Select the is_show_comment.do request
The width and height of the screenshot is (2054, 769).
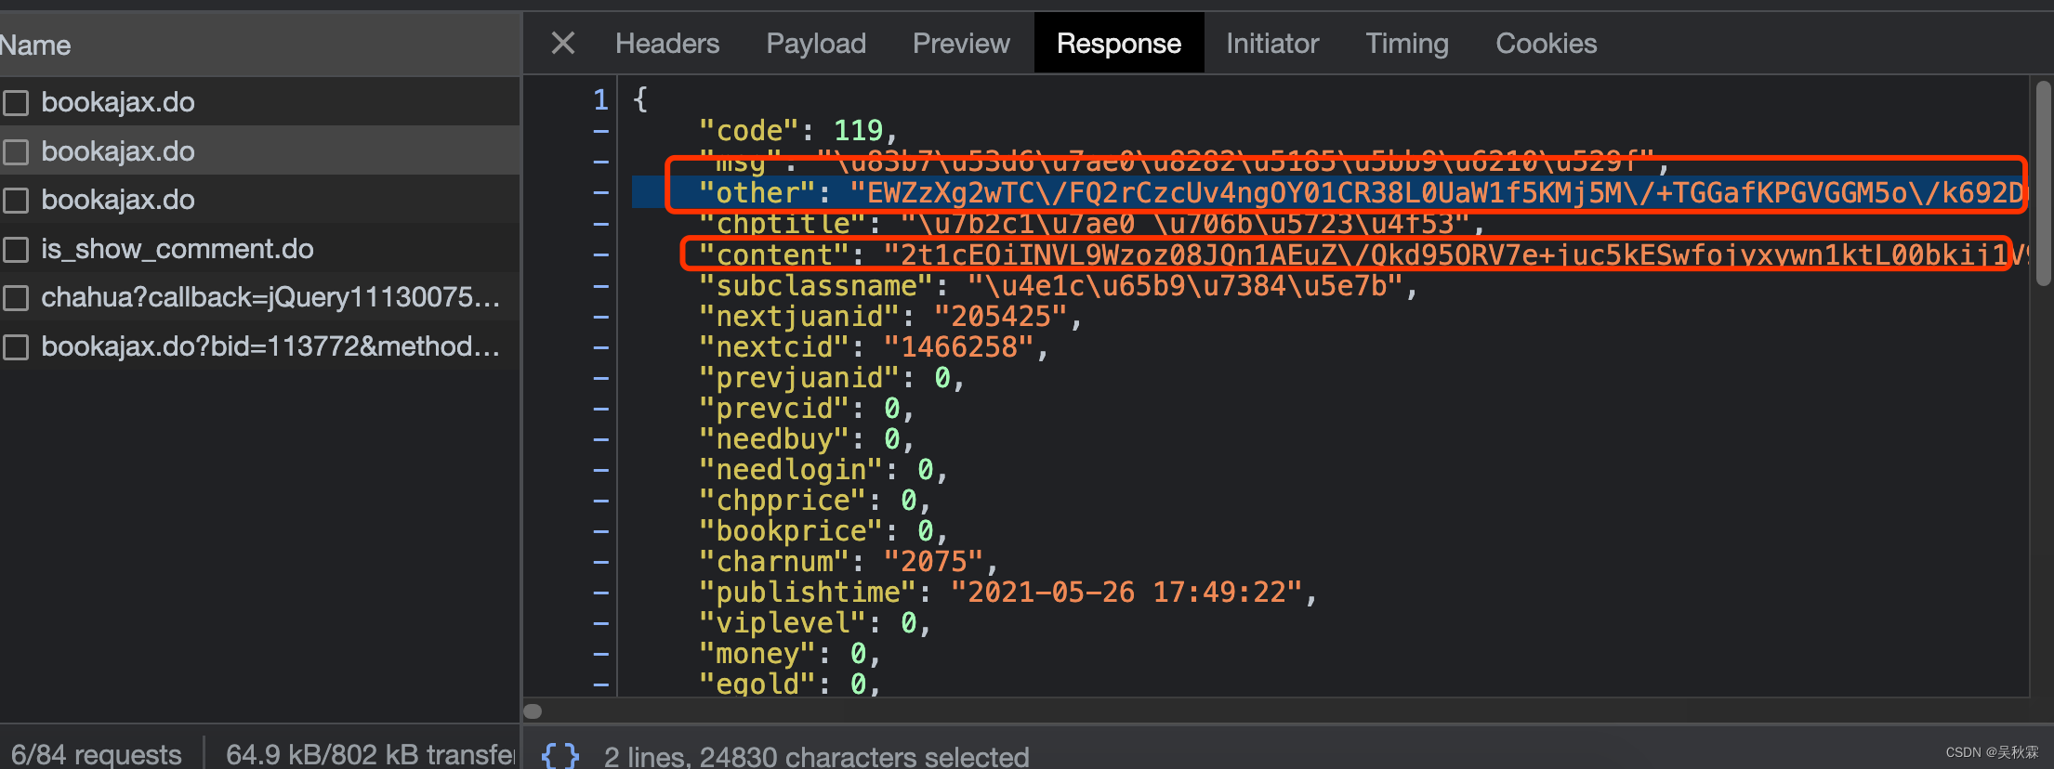click(x=178, y=249)
